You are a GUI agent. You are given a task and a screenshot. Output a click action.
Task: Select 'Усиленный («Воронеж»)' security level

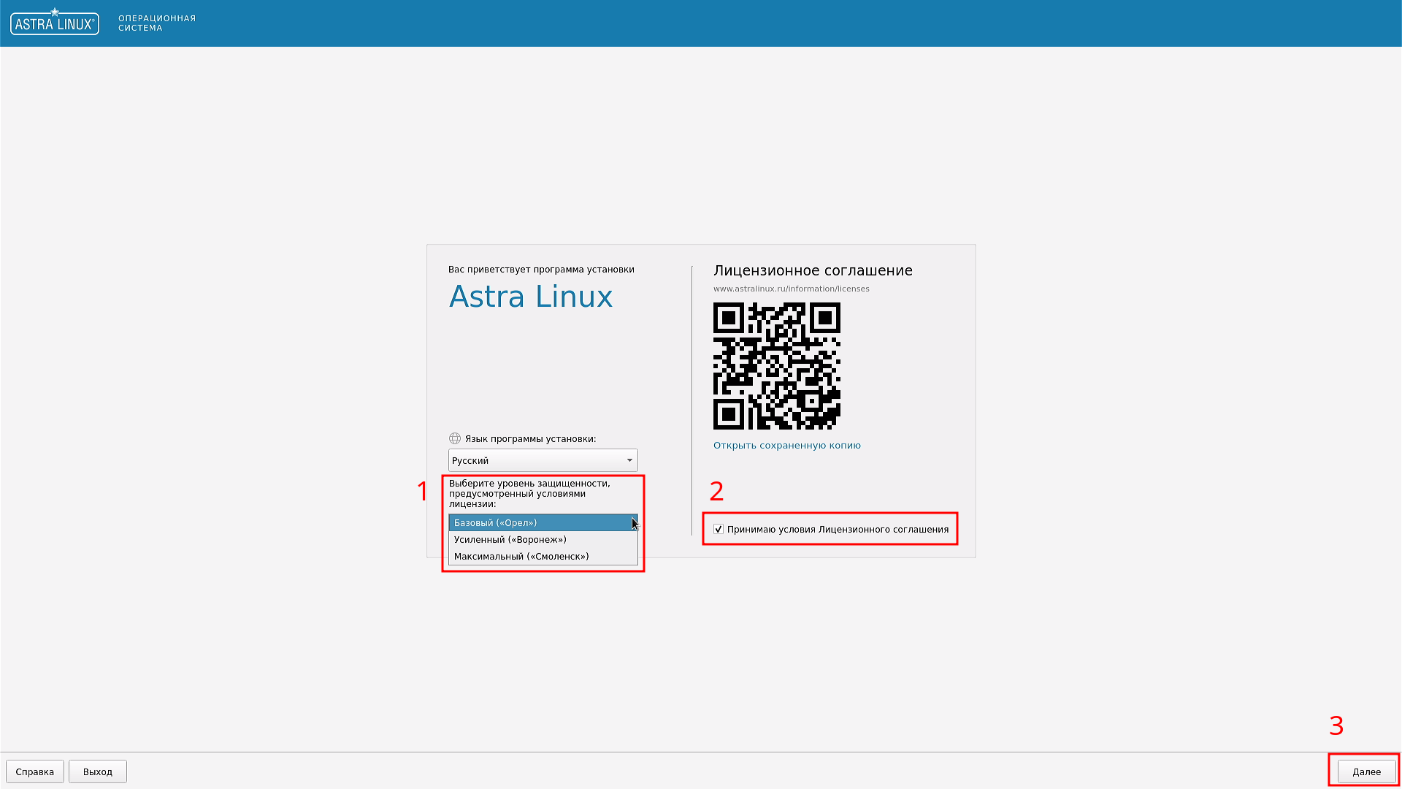click(x=509, y=539)
